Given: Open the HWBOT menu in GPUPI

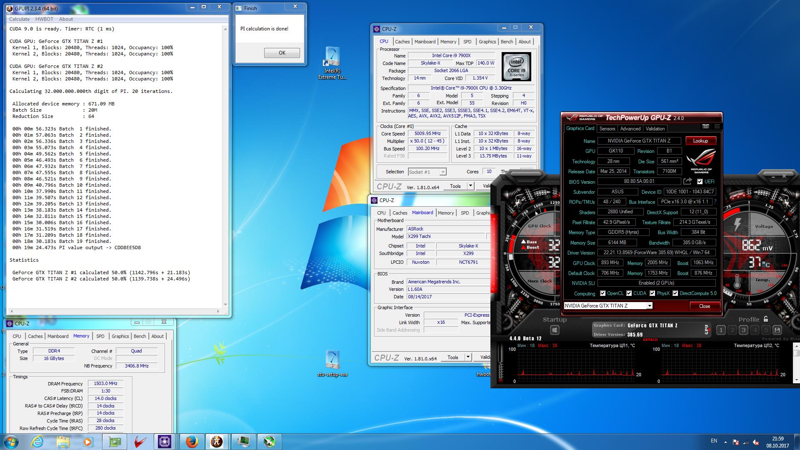Looking at the screenshot, I should [x=44, y=19].
